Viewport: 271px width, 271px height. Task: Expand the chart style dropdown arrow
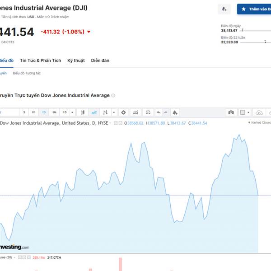click(114, 112)
